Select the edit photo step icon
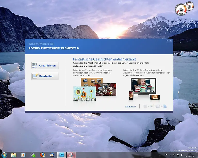Viewport: 198px width, 158px height. coord(152,106)
